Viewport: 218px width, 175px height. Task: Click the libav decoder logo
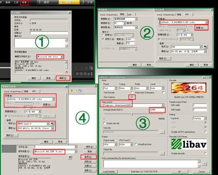tap(189, 144)
